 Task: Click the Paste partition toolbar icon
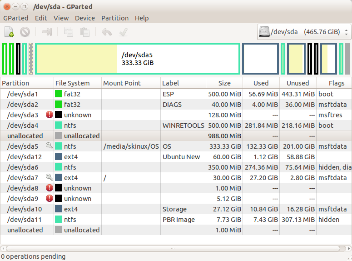pyautogui.click(x=84, y=32)
